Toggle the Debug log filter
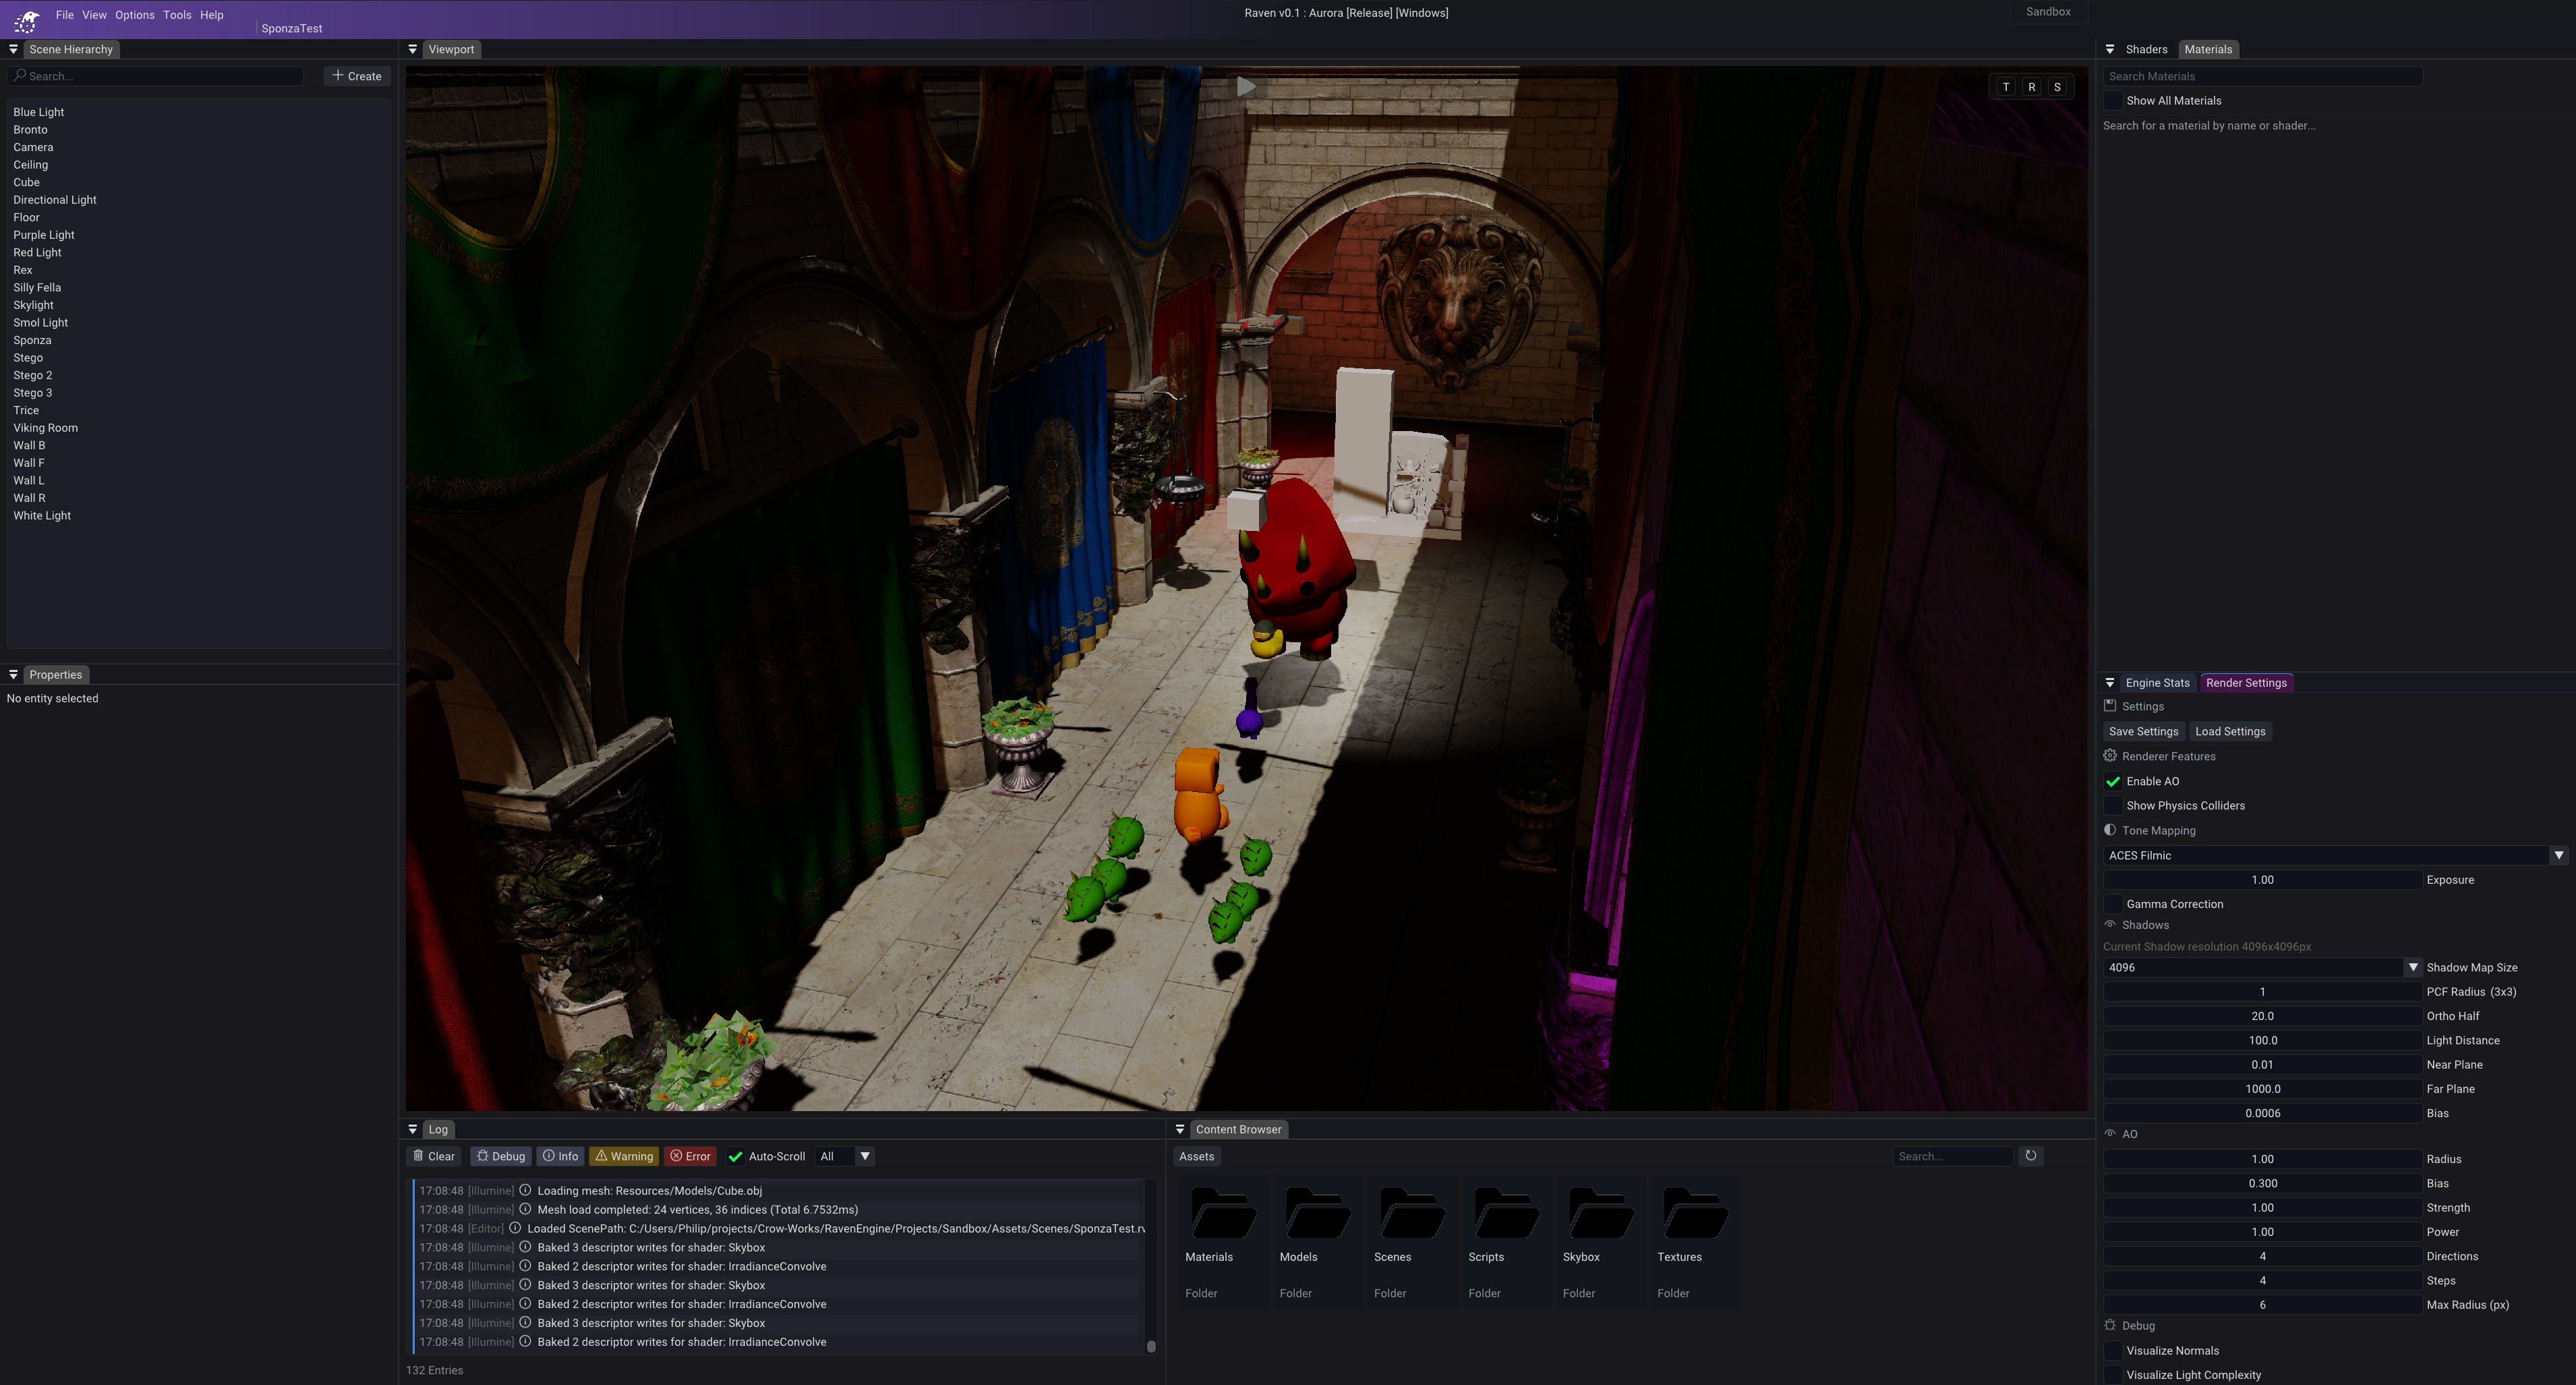This screenshot has width=2576, height=1385. 501,1156
